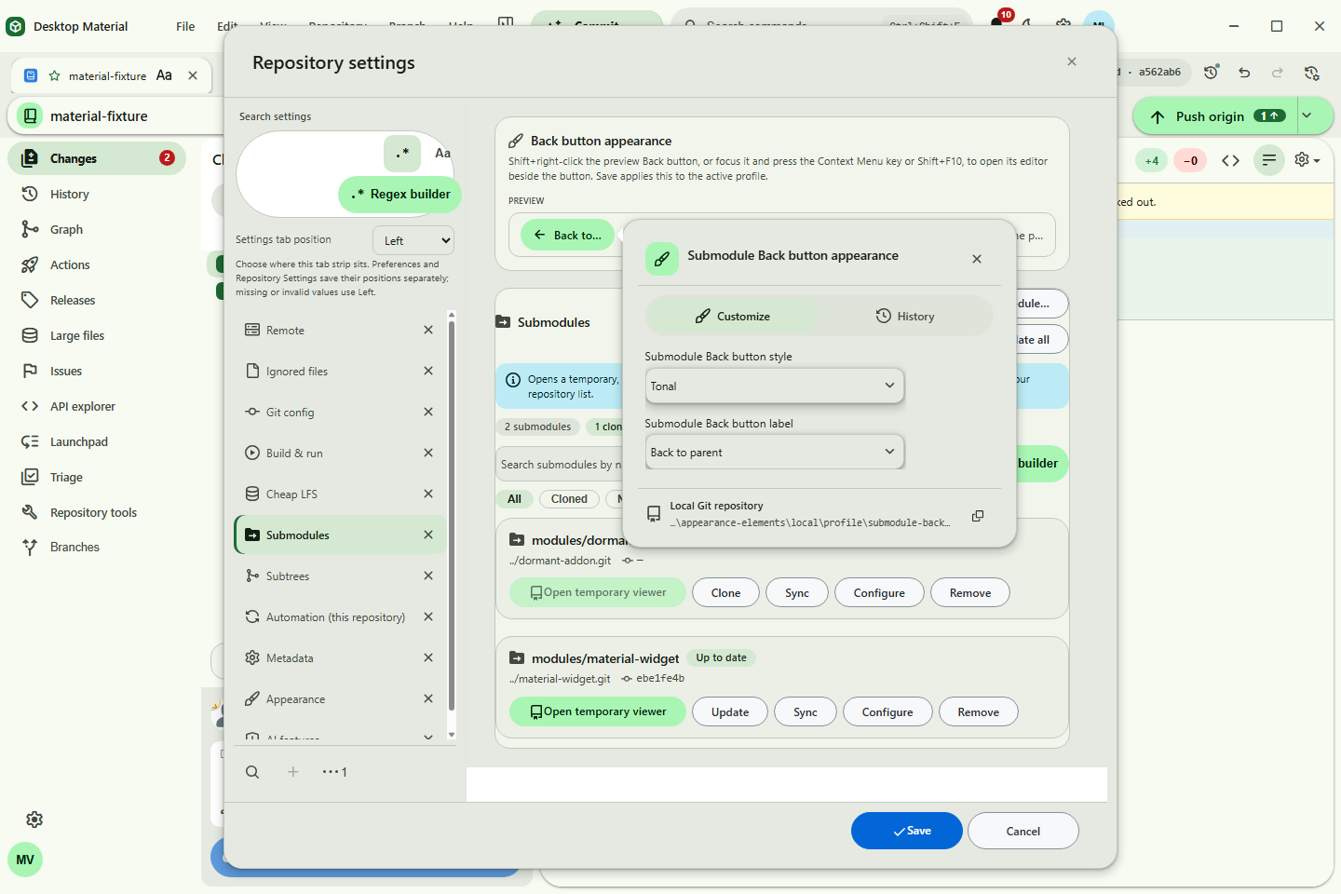Open the undo history clock icon

(x=1211, y=72)
